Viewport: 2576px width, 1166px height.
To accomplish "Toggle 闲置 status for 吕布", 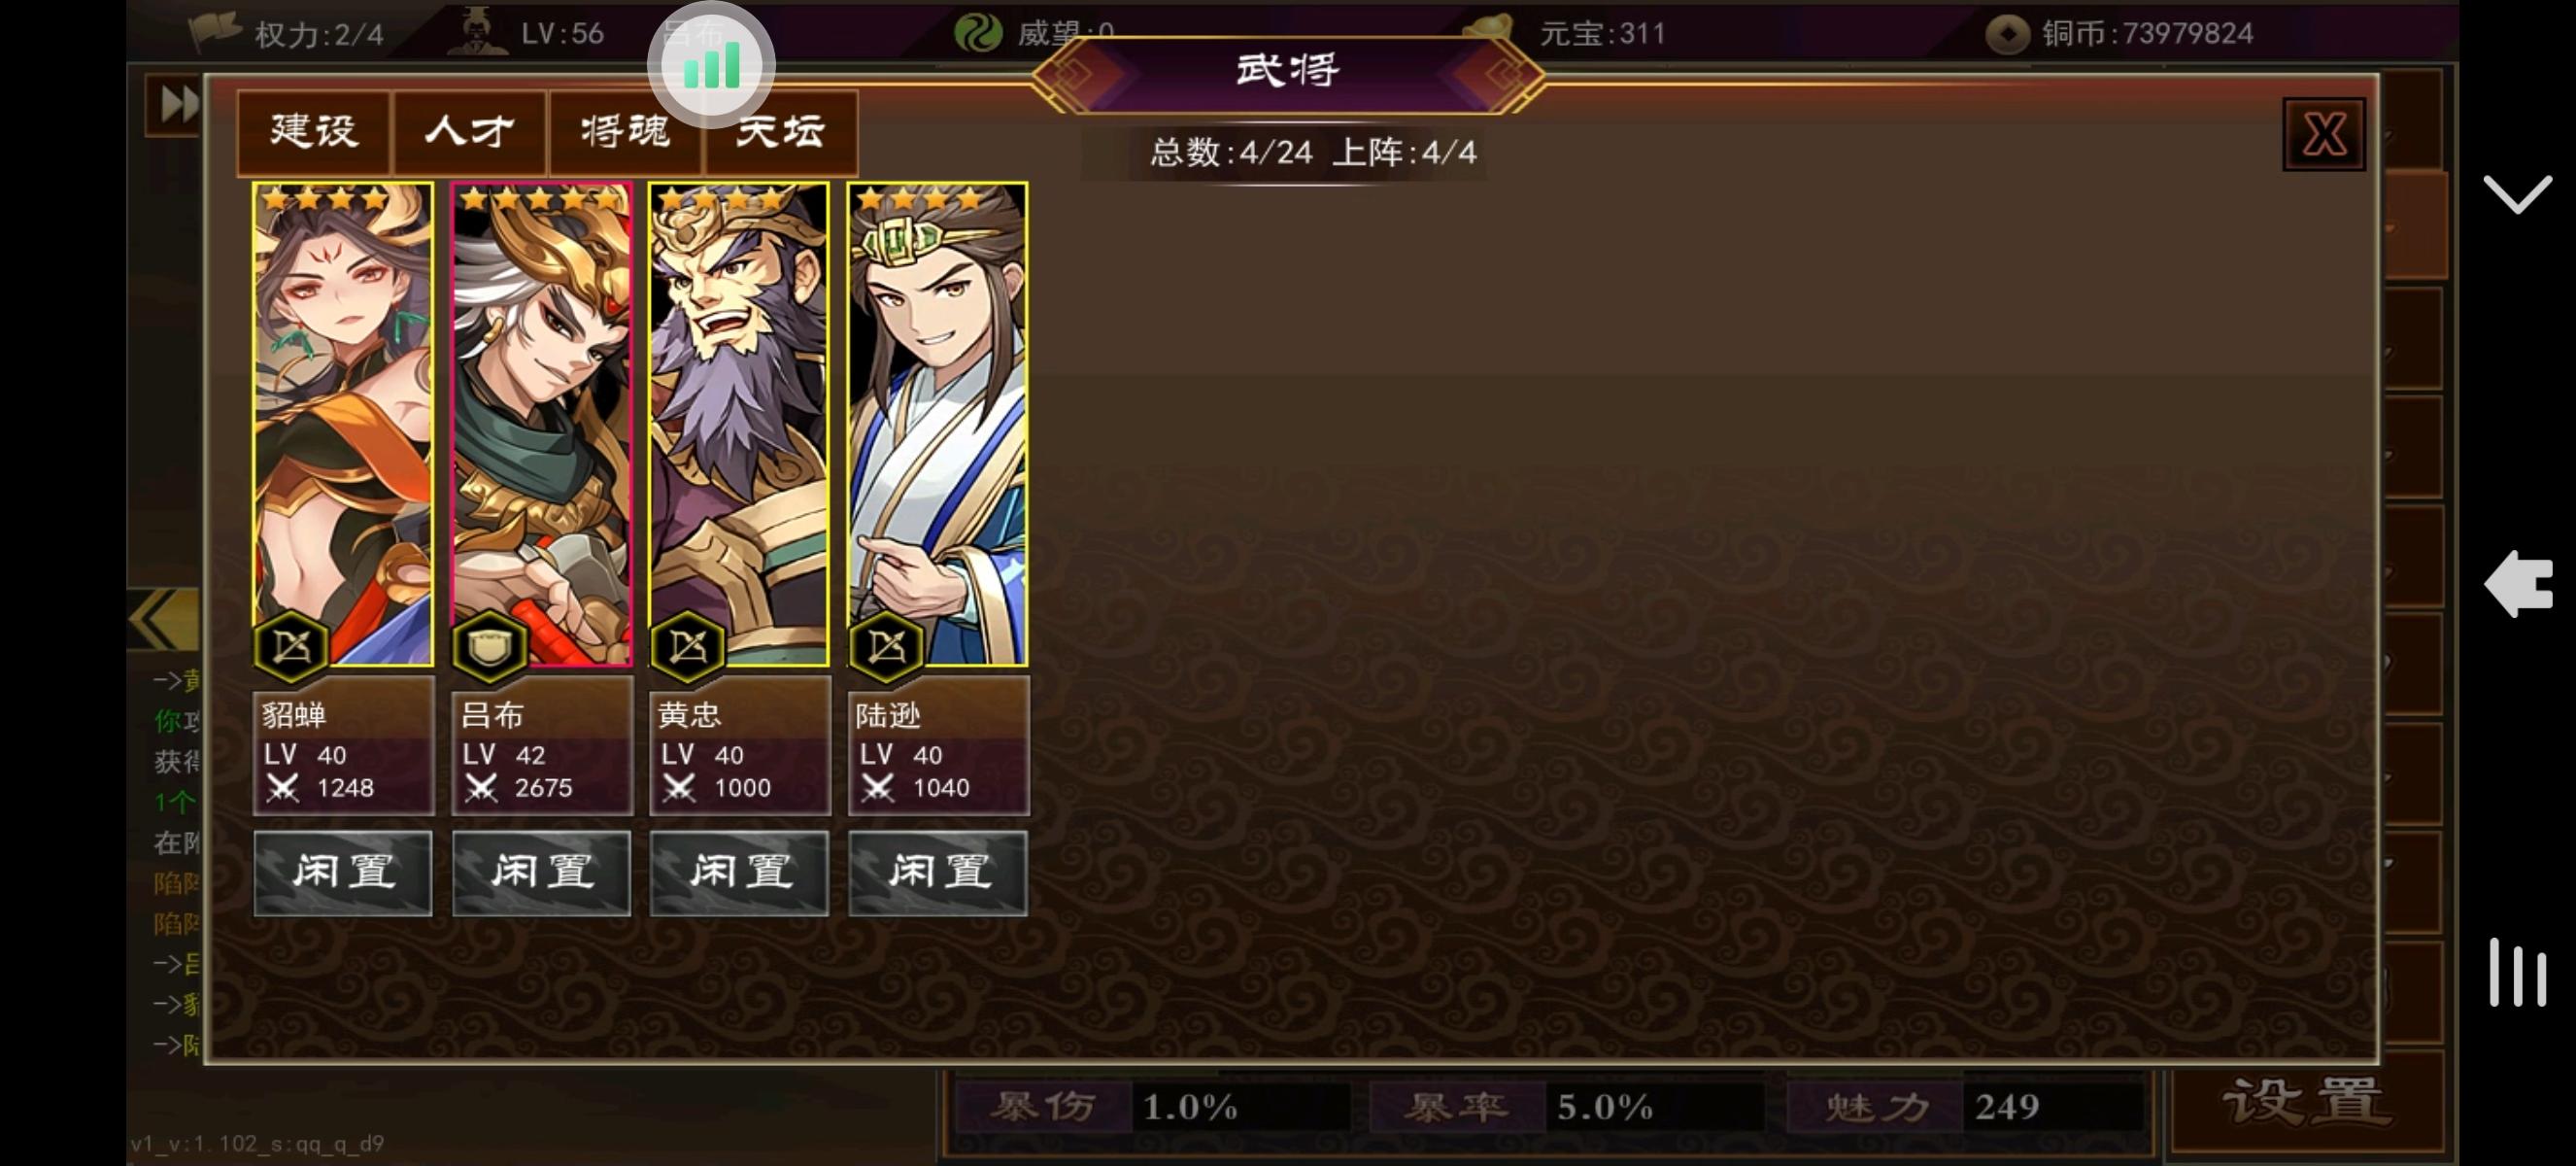I will (x=541, y=872).
